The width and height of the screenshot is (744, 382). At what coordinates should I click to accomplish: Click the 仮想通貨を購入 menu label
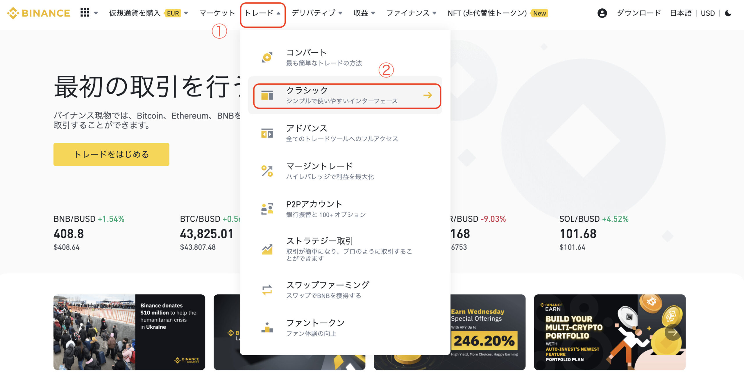(x=135, y=13)
